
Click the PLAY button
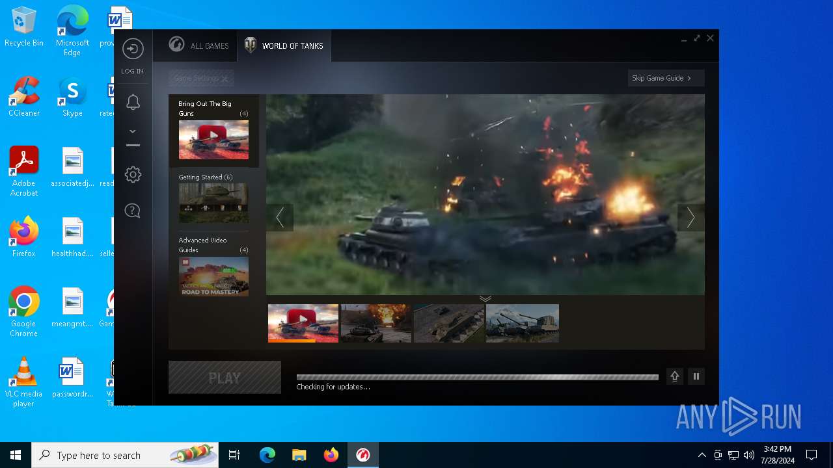point(225,378)
